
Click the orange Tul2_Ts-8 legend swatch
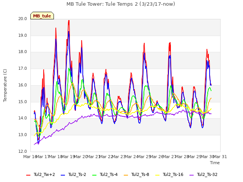[126, 175]
